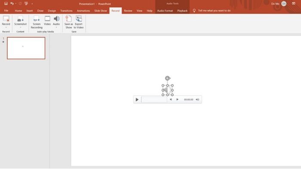Play the audio clip

(x=137, y=100)
